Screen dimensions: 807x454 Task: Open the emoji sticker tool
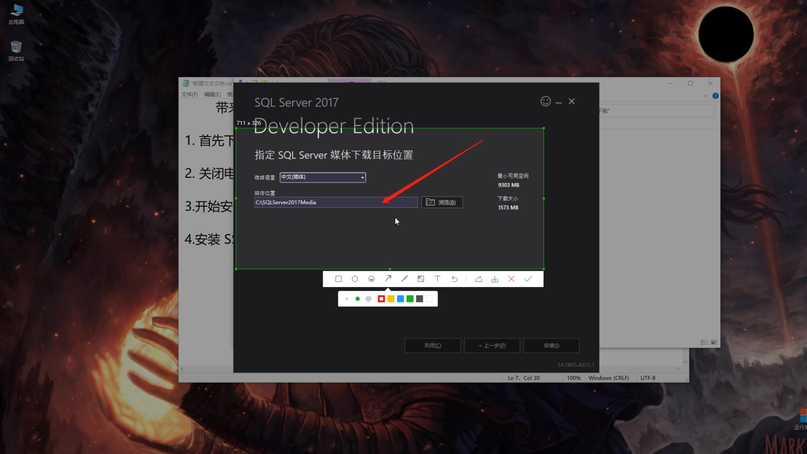click(371, 279)
